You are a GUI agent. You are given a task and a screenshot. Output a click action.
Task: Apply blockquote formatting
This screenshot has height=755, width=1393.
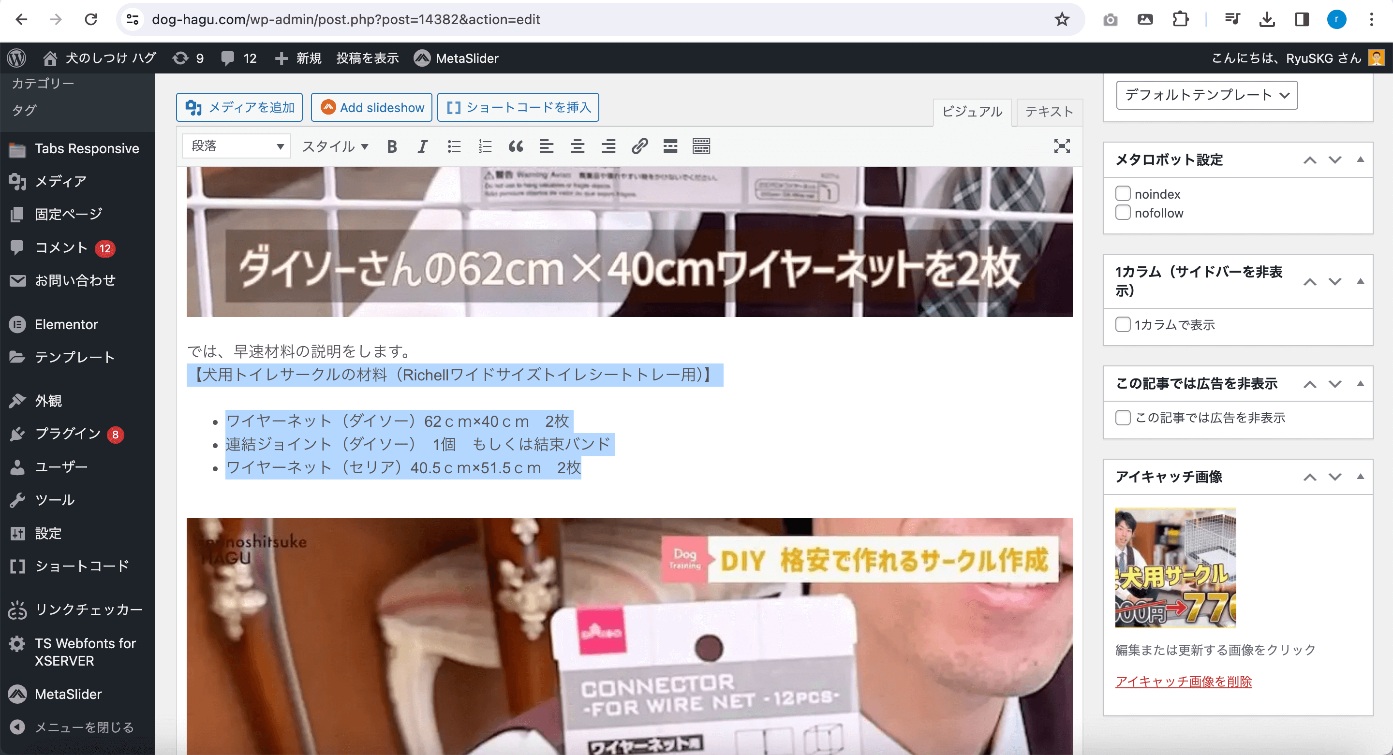tap(516, 146)
